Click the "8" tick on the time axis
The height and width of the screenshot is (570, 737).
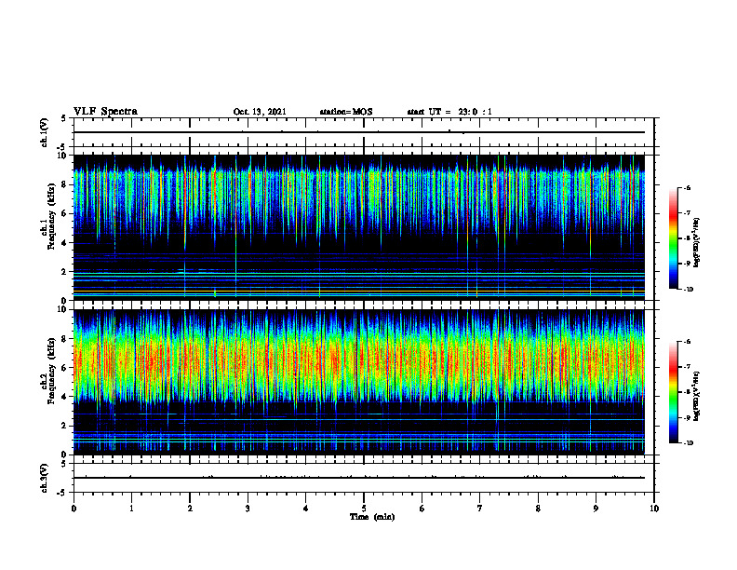(538, 509)
